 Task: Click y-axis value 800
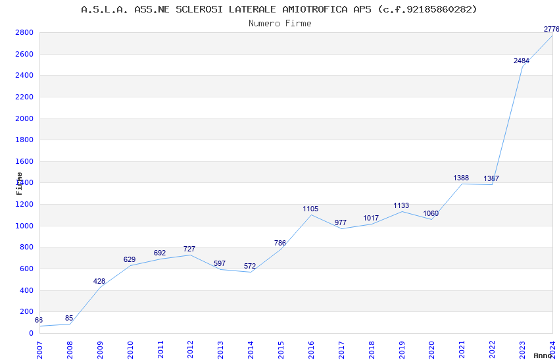(26, 247)
